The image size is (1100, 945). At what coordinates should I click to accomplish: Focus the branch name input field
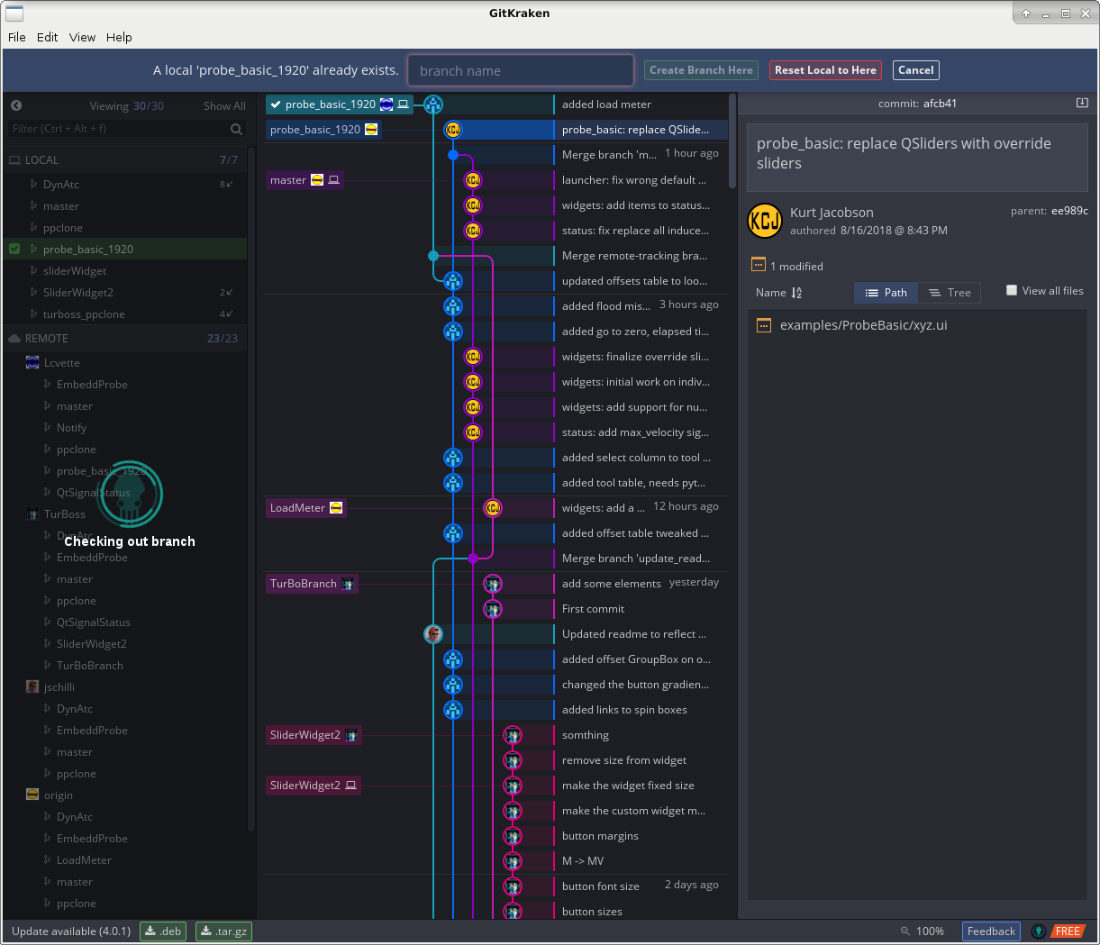pyautogui.click(x=521, y=70)
